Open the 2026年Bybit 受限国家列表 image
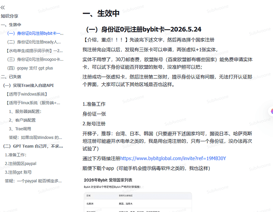This screenshot has height=212, width=273. pyautogui.click(x=138, y=195)
